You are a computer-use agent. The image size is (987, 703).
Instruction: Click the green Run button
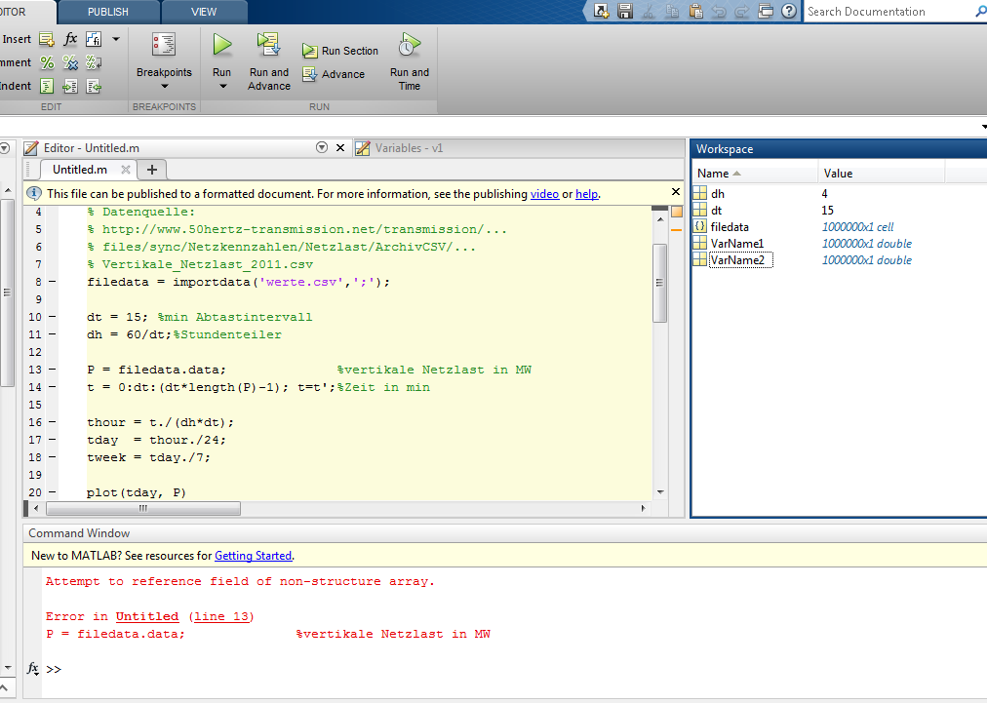[x=222, y=45]
